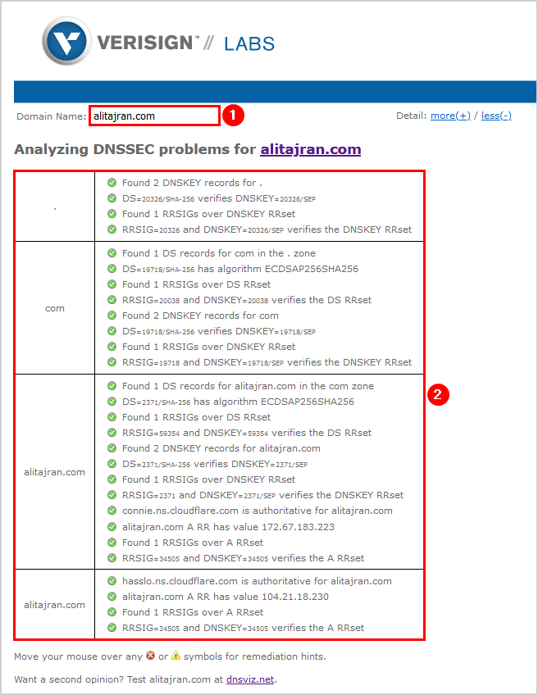
Task: Click check icon beside 'connie.ns.cloudflare.com is authoritative'
Action: point(112,511)
